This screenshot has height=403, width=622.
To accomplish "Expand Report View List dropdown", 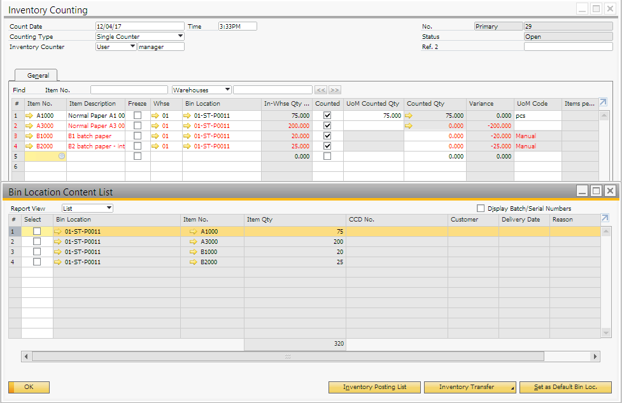I will point(110,208).
